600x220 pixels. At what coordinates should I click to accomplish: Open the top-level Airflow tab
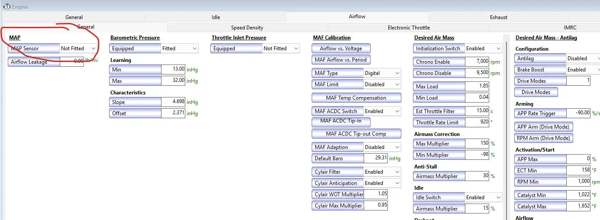click(357, 17)
